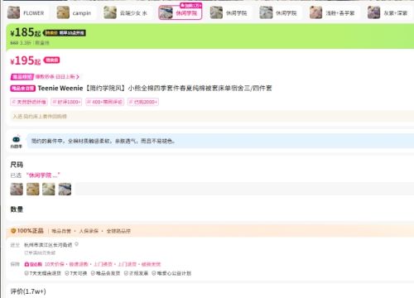Choose the 云端少女 variant option
Image resolution: width=414 pixels, height=298 pixels.
[x=126, y=12]
